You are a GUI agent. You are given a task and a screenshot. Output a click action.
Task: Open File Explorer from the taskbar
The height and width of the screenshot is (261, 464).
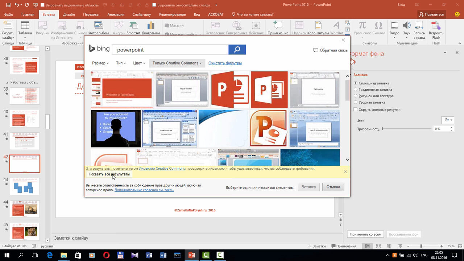click(x=63, y=255)
